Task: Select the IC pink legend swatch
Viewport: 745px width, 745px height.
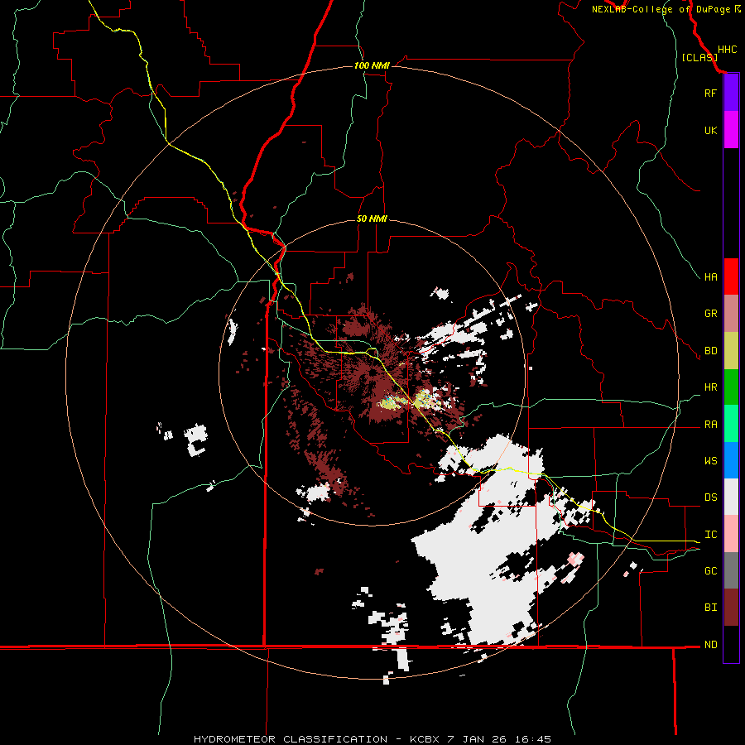Action: (x=731, y=534)
